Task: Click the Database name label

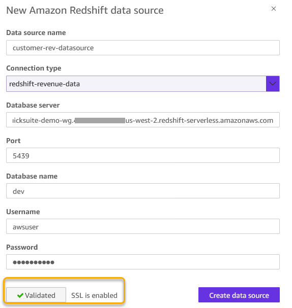Action: pyautogui.click(x=32, y=176)
